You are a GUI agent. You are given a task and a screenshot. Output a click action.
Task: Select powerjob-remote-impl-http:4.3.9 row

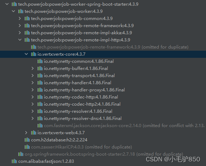103,40
